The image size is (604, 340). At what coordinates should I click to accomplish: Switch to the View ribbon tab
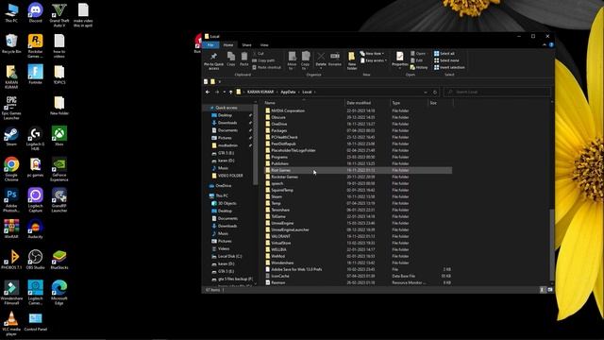[264, 45]
